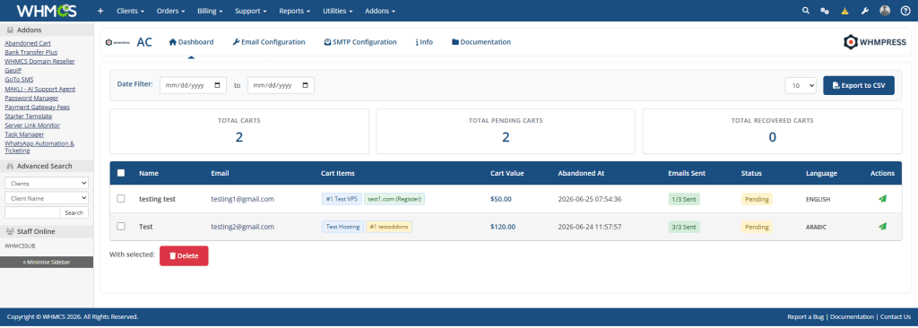918x328 pixels.
Task: Open Abandoned Cart addon link
Action: coord(28,43)
